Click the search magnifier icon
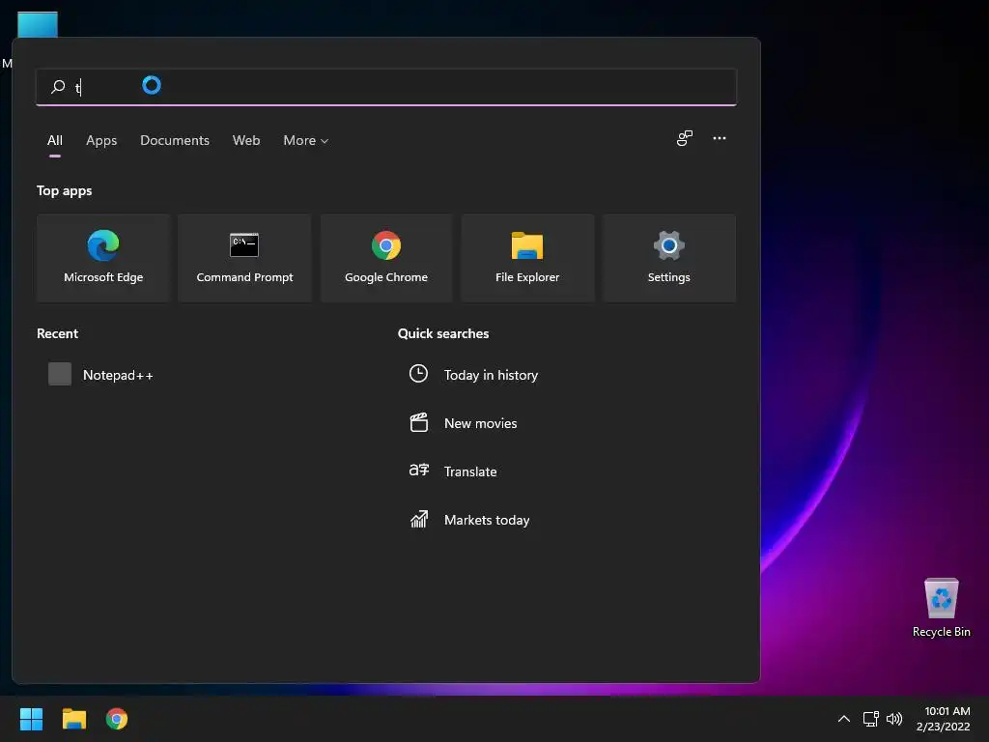This screenshot has width=989, height=742. 58,86
